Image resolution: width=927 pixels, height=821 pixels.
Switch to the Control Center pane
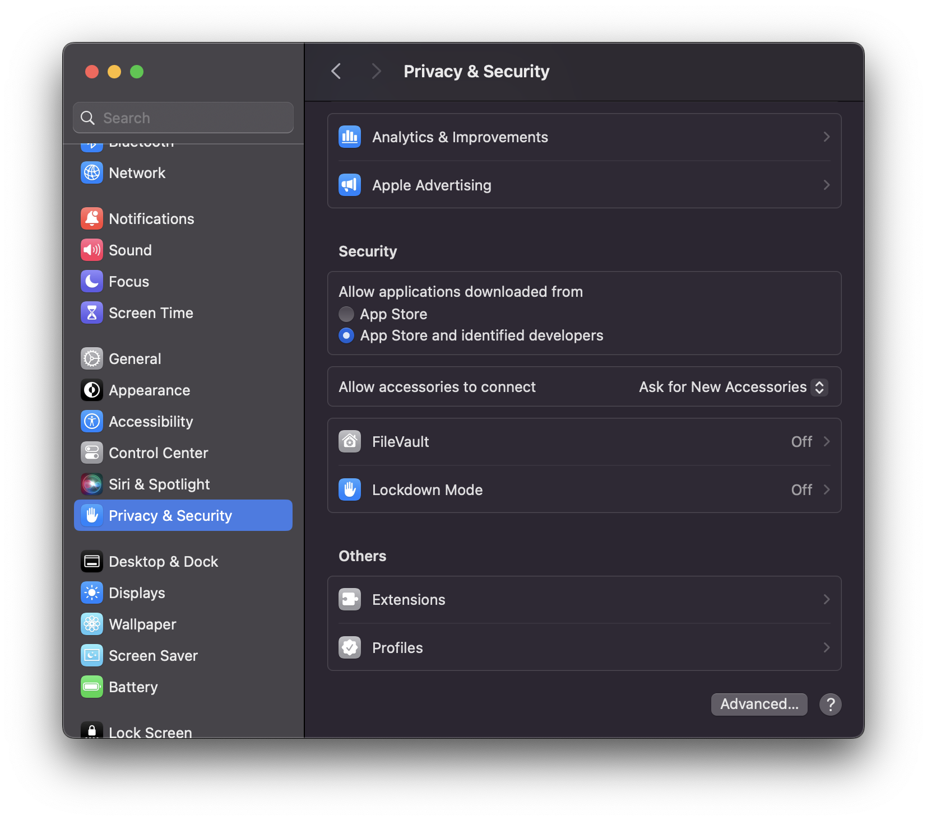(158, 453)
